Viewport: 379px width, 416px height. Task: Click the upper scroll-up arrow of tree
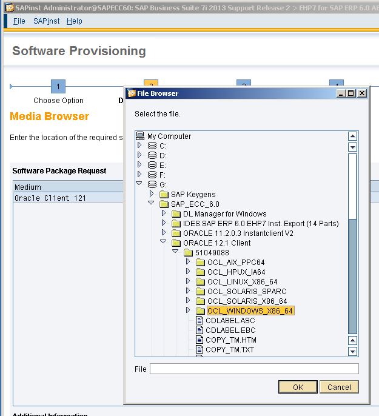click(352, 136)
